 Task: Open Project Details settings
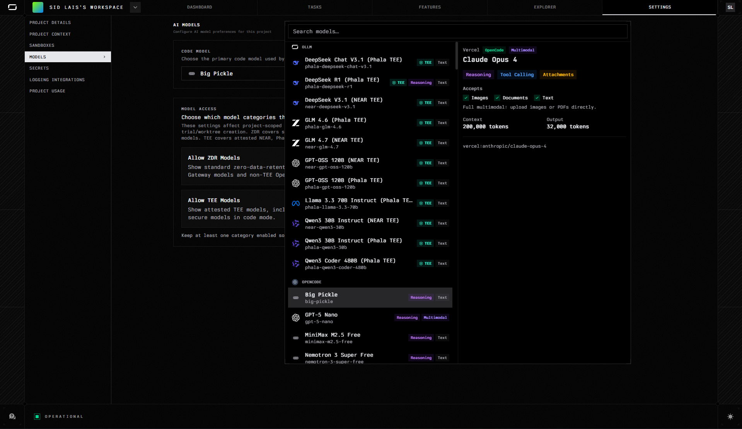(x=68, y=23)
